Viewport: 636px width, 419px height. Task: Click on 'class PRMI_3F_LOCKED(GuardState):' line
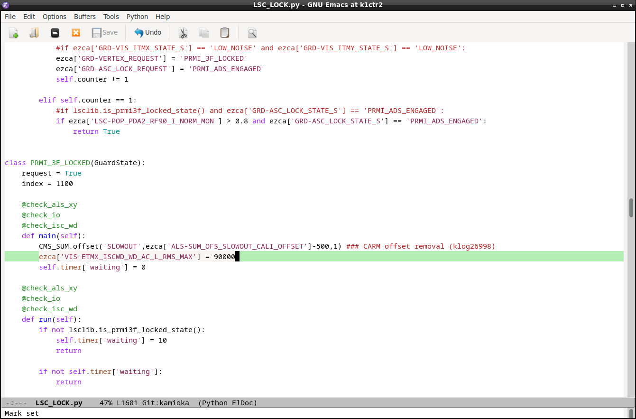pos(75,163)
